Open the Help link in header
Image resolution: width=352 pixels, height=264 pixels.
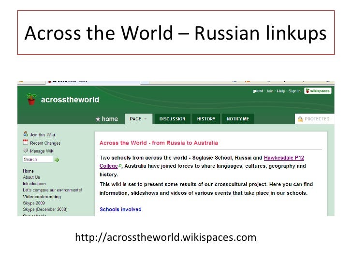coord(280,91)
